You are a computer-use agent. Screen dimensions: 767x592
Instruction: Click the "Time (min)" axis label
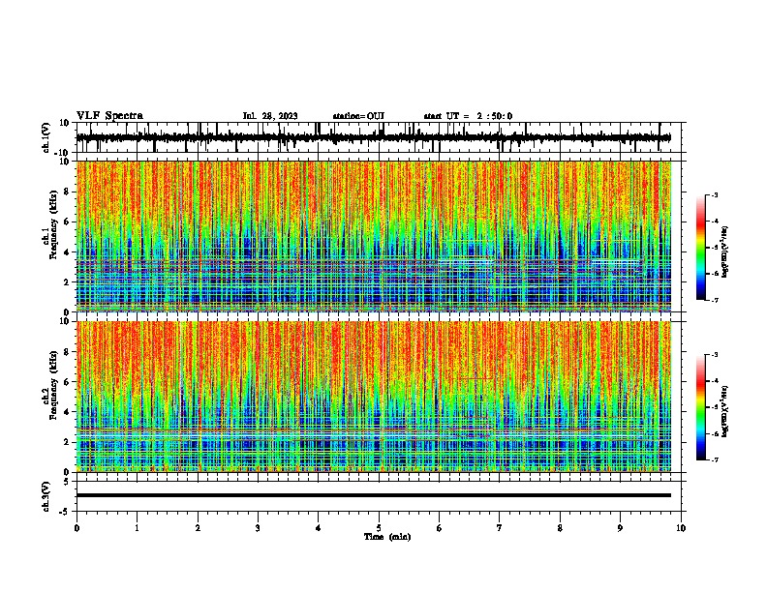[x=387, y=537]
